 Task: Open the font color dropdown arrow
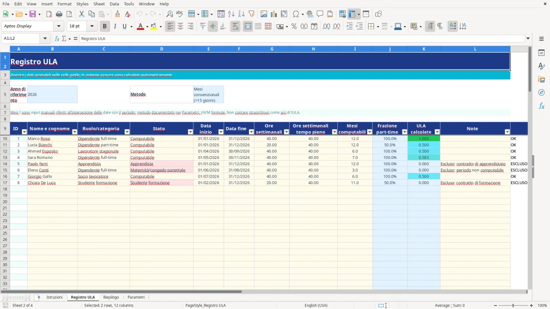coord(147,27)
